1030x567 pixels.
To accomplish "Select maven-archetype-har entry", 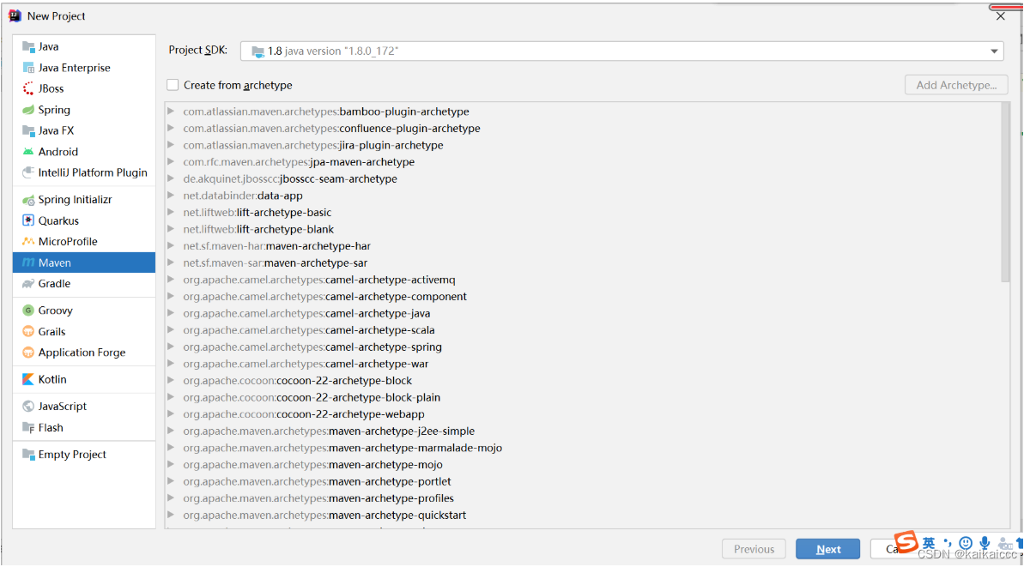I will click(276, 246).
